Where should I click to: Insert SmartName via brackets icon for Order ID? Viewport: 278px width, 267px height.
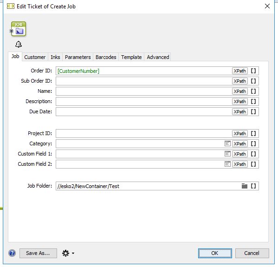click(x=253, y=71)
